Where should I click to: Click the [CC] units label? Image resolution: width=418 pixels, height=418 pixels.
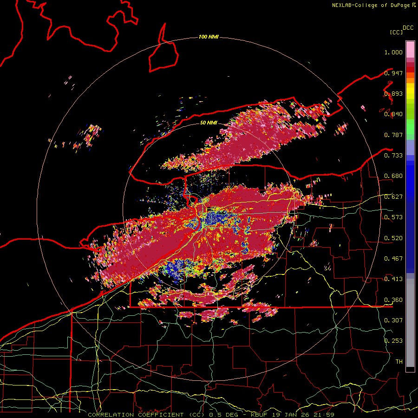(x=396, y=32)
